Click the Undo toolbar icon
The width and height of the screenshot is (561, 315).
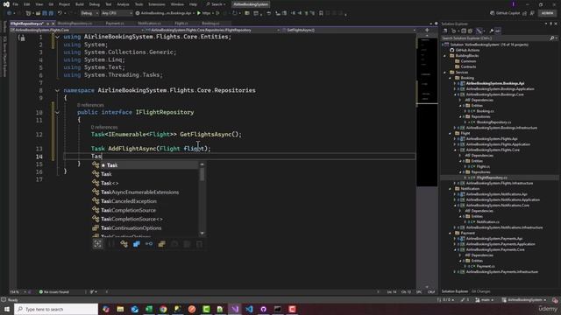click(x=60, y=13)
